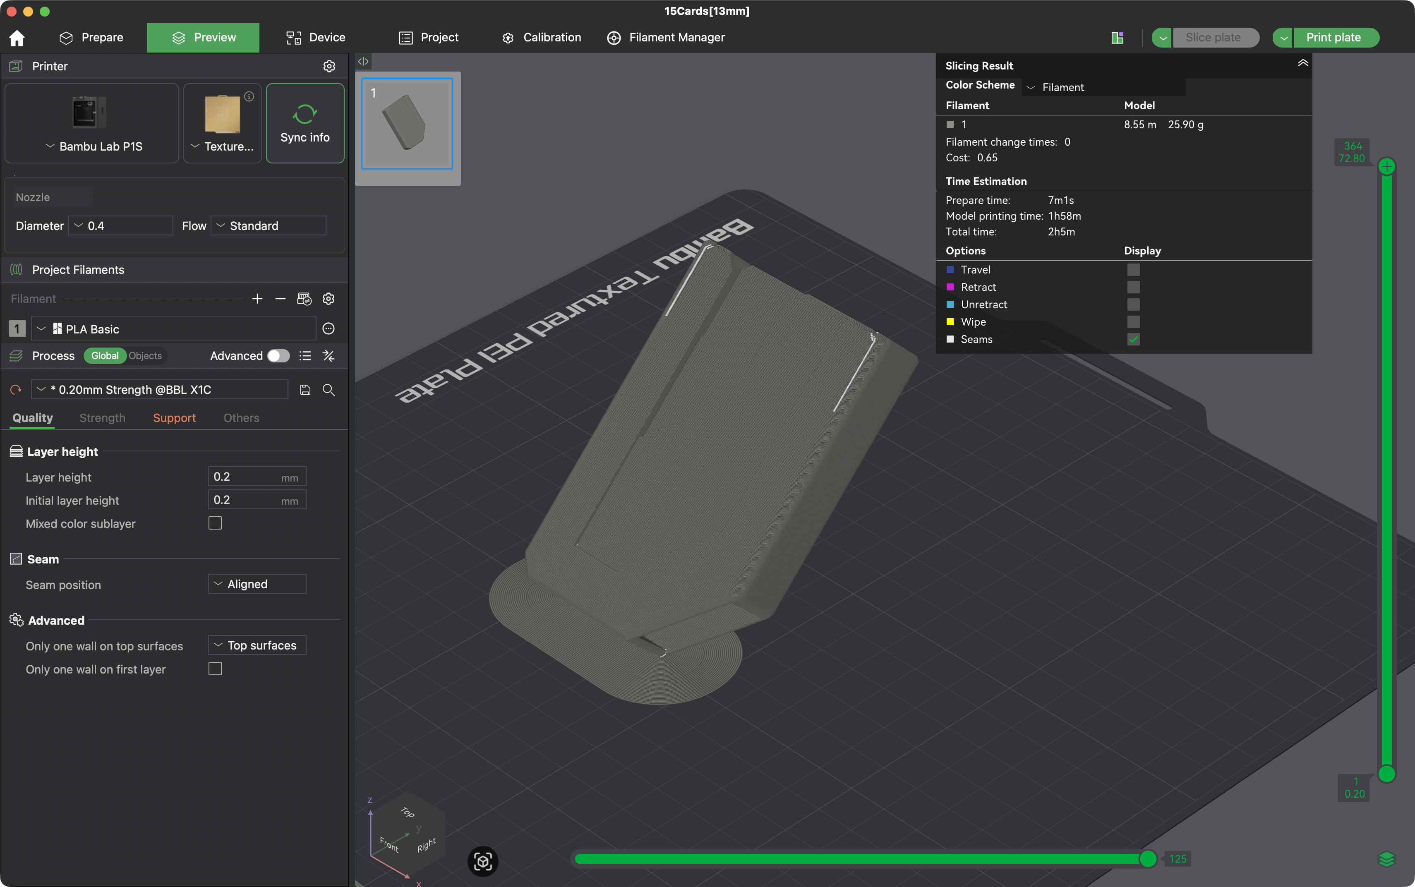The width and height of the screenshot is (1415, 887).
Task: Open the Slice plate options arrow
Action: point(1162,38)
